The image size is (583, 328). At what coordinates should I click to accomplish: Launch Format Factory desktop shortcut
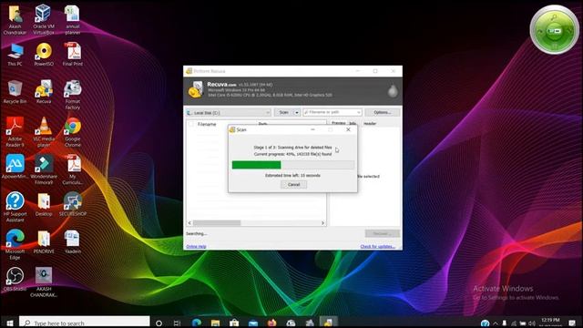(73, 95)
